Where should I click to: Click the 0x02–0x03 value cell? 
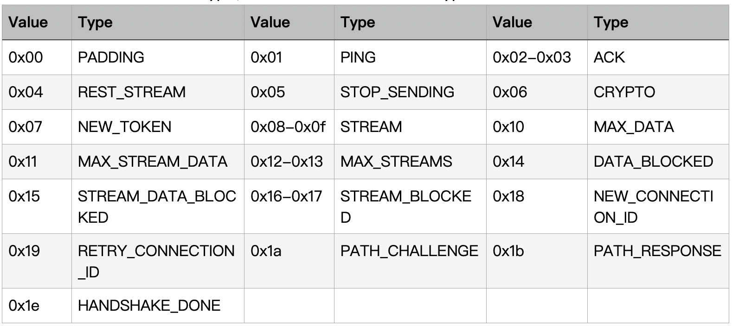click(537, 57)
